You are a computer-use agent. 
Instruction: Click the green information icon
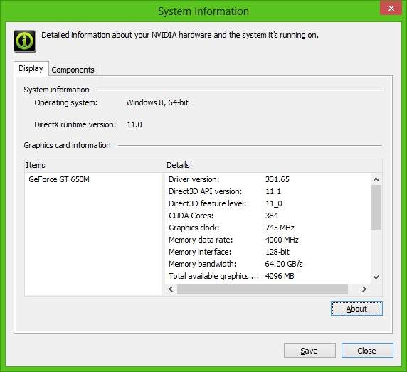[x=25, y=41]
